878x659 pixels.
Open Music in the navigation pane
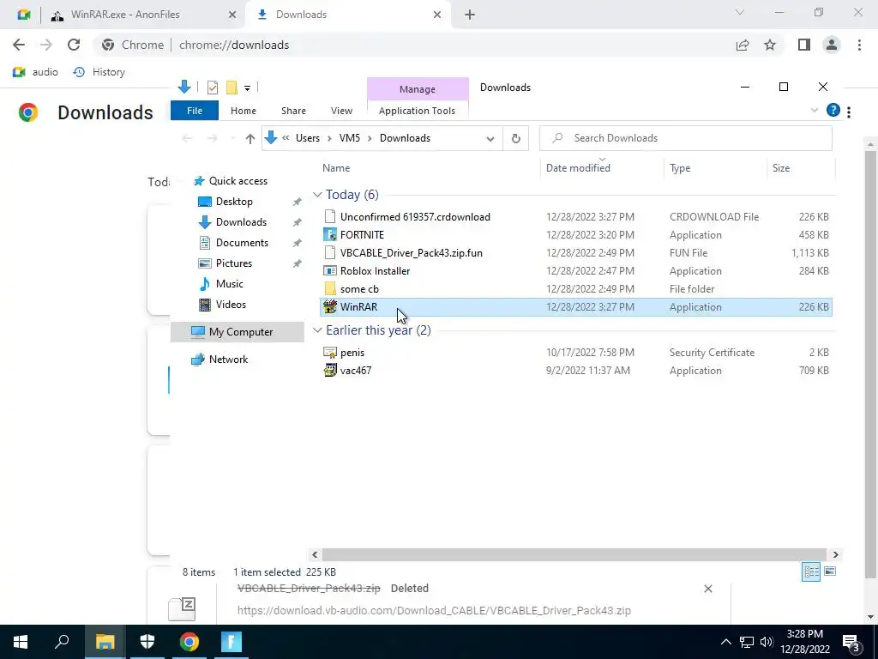click(229, 283)
